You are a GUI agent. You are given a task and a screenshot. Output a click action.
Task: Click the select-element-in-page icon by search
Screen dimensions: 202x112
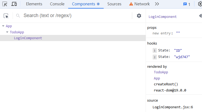pyautogui.click(x=6, y=16)
